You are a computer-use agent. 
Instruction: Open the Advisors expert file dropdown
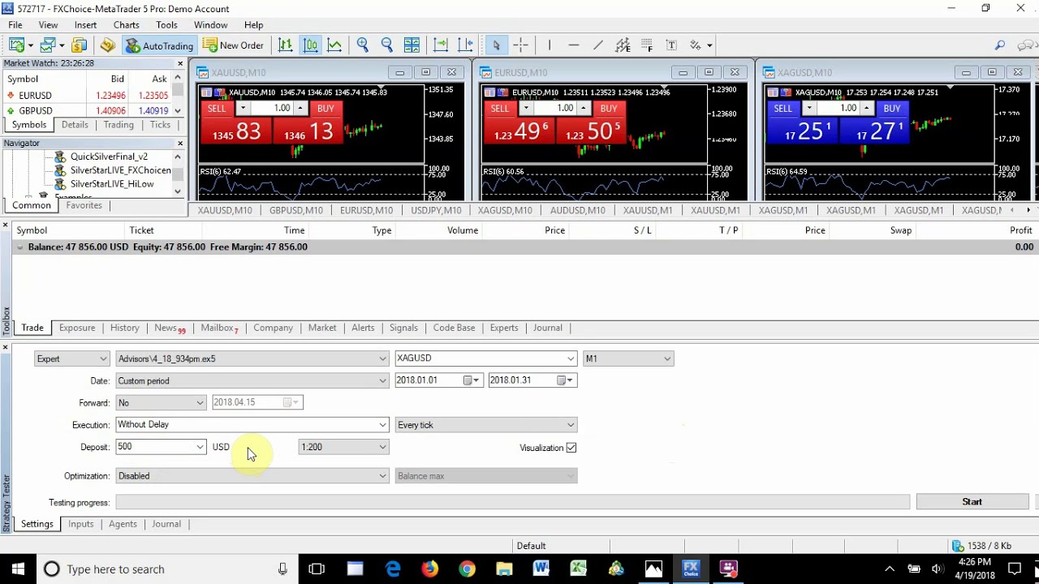[252, 359]
